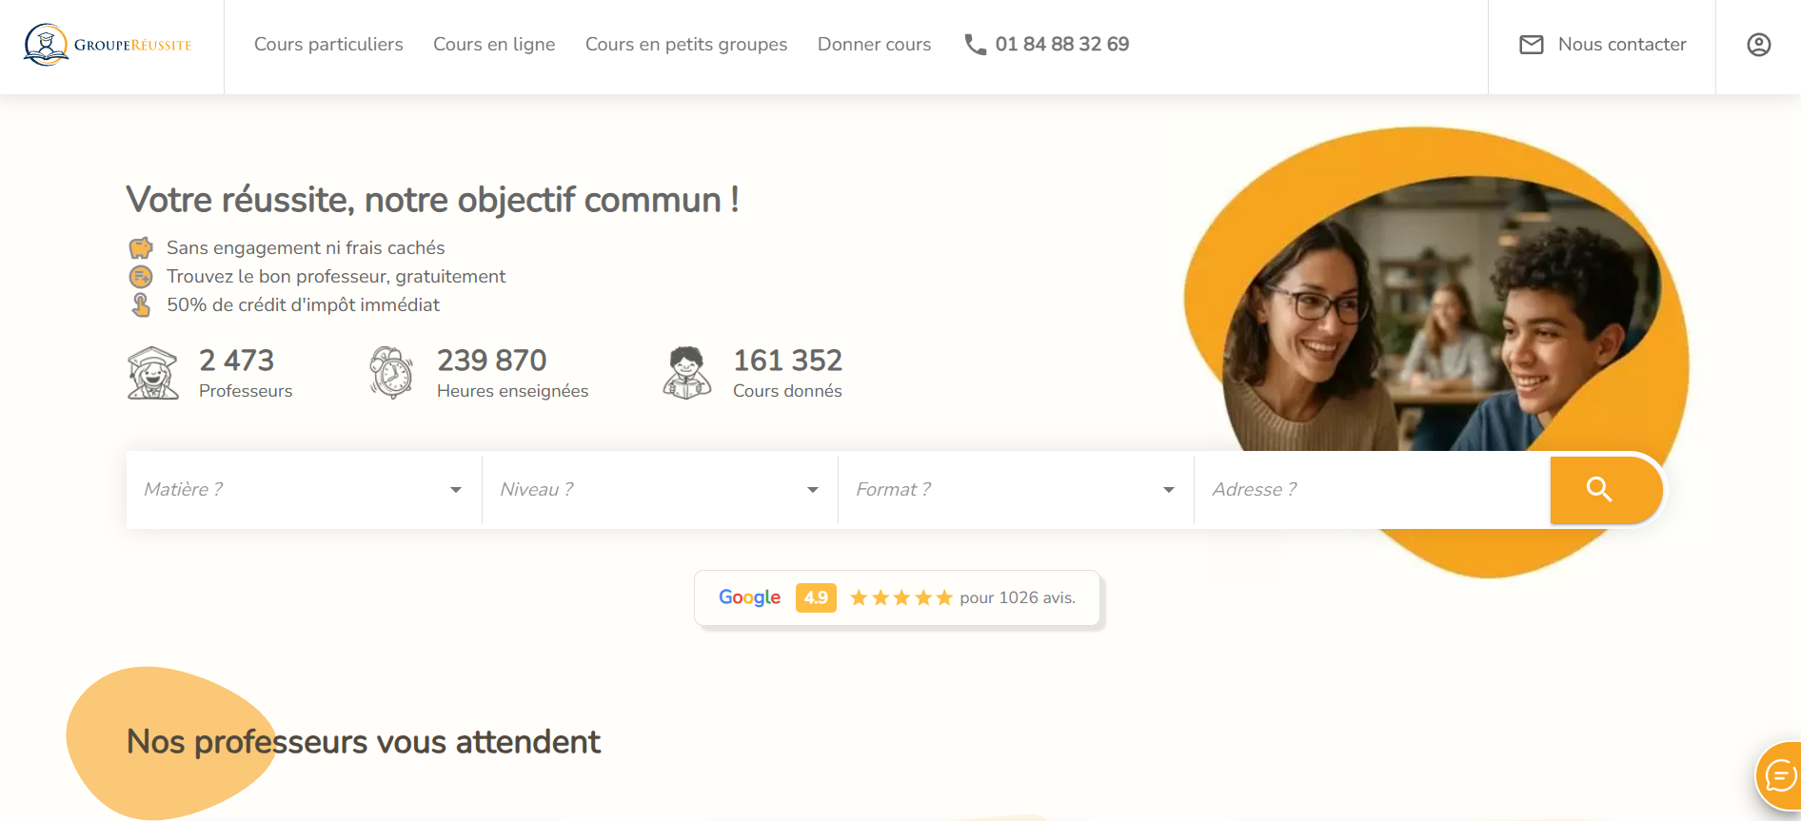Screen dimensions: 1801x821
Task: Click the Adresse input field
Action: click(x=1372, y=490)
